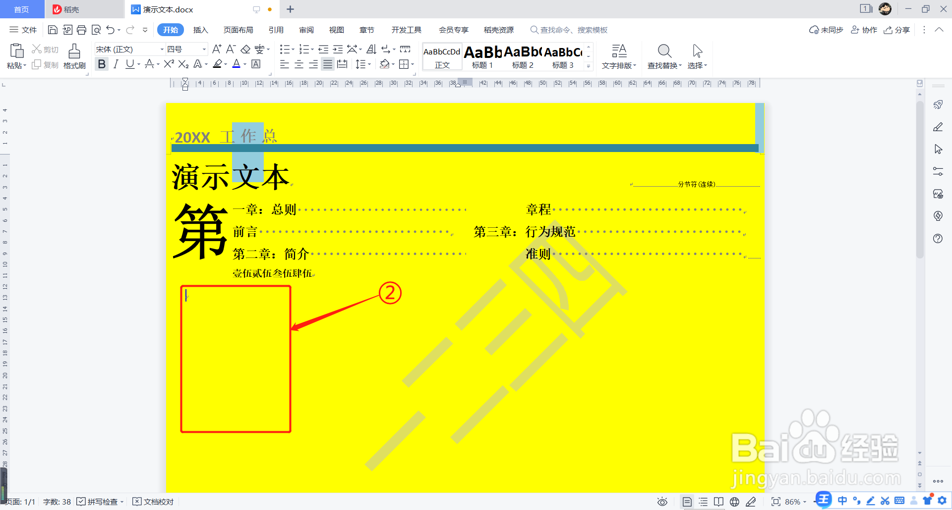Apply distributed alignment to paragraph

click(x=342, y=64)
